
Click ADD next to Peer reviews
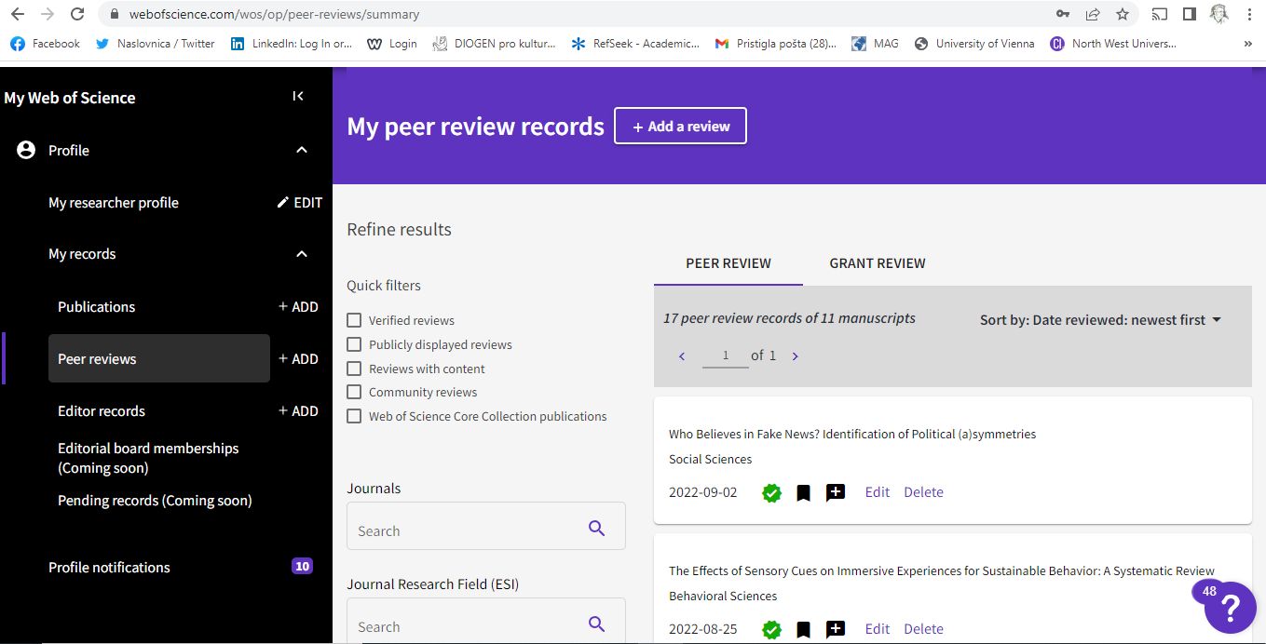[x=298, y=358]
